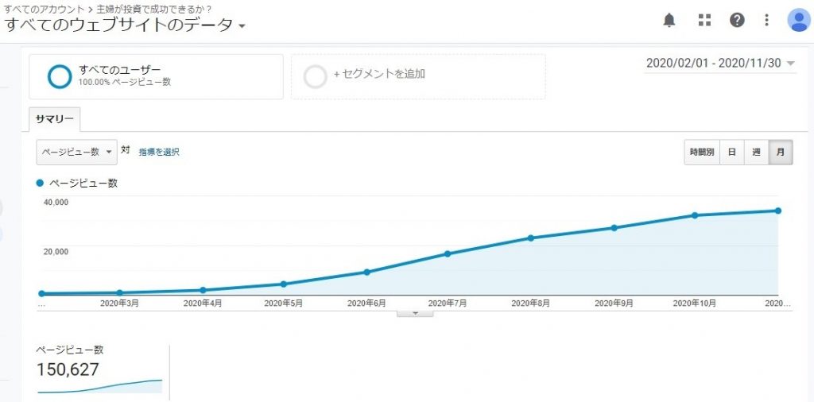Click the すべてのユーザー segment circle icon
Viewport: 814px width, 402px height.
(59, 76)
